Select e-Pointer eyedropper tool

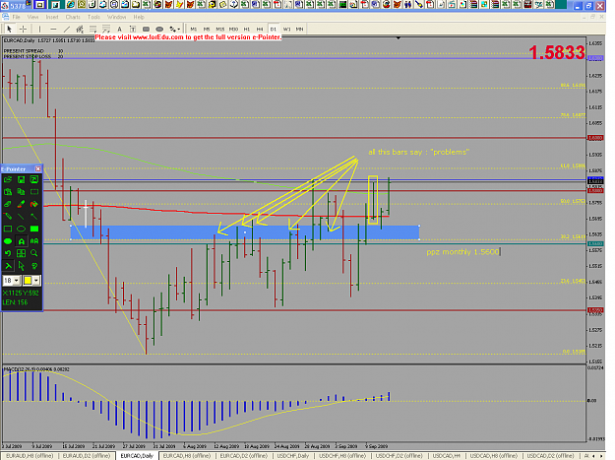coord(22,204)
